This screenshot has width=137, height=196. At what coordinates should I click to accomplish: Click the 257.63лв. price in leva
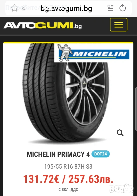coord(91,179)
